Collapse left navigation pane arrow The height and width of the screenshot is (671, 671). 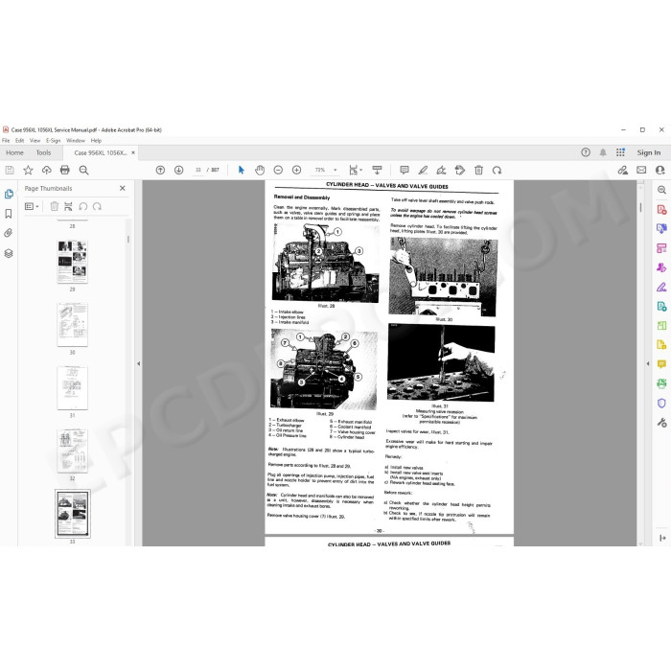(138, 363)
